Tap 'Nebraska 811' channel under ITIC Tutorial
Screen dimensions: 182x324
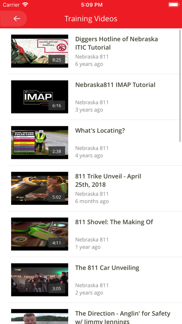pyautogui.click(x=92, y=57)
